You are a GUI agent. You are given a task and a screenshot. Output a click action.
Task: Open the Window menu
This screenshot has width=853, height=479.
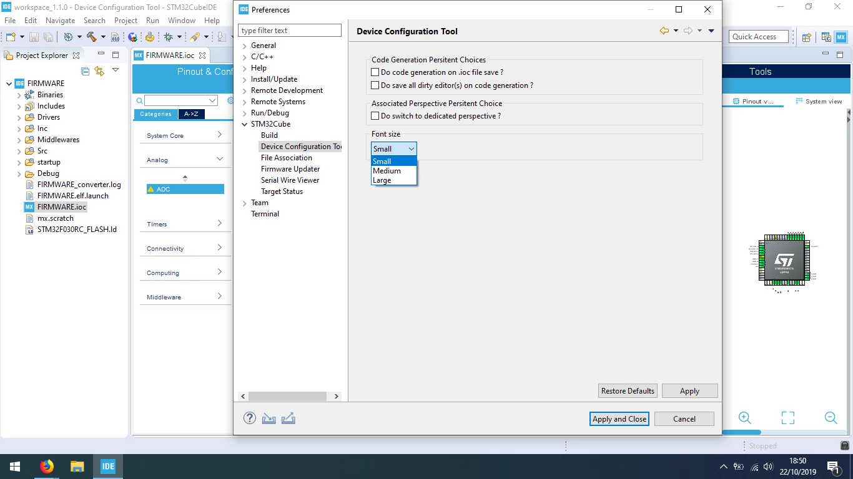point(182,21)
